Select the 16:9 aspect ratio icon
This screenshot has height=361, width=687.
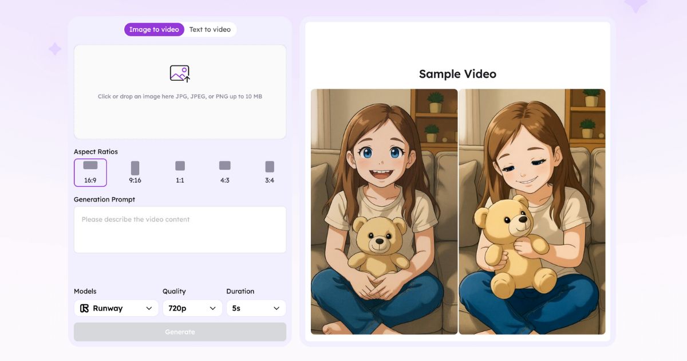pyautogui.click(x=90, y=166)
